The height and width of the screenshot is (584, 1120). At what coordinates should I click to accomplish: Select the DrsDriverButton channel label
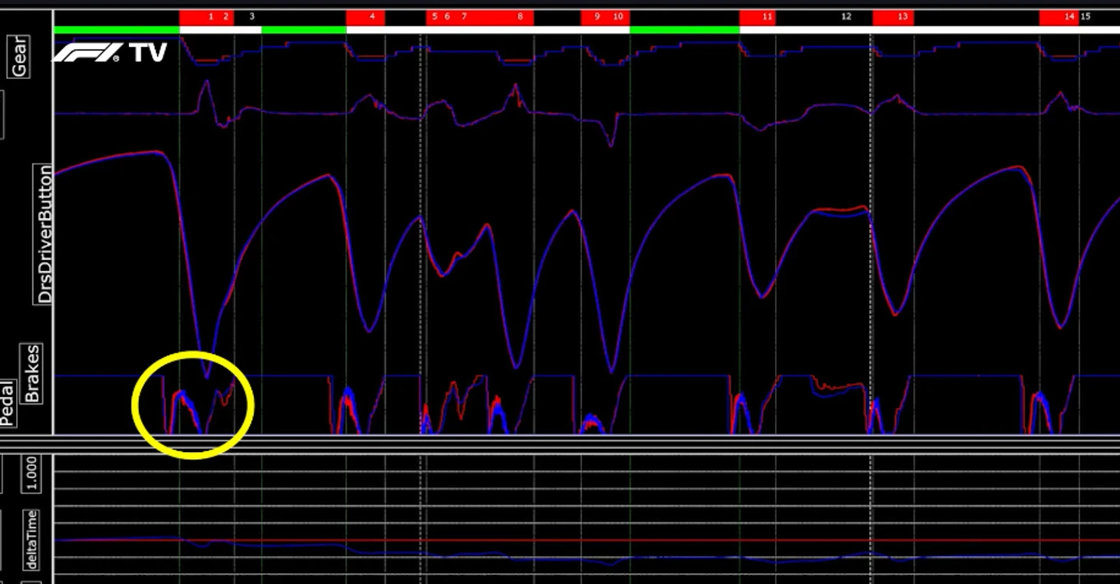pyautogui.click(x=45, y=233)
